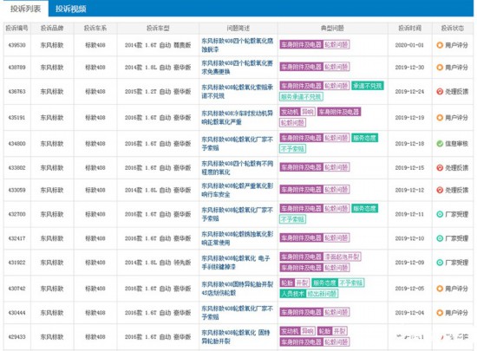Image resolution: width=477 pixels, height=351 pixels.
Task: Click 漆面起泡开裂 tag in row 431922
Action: click(342, 257)
